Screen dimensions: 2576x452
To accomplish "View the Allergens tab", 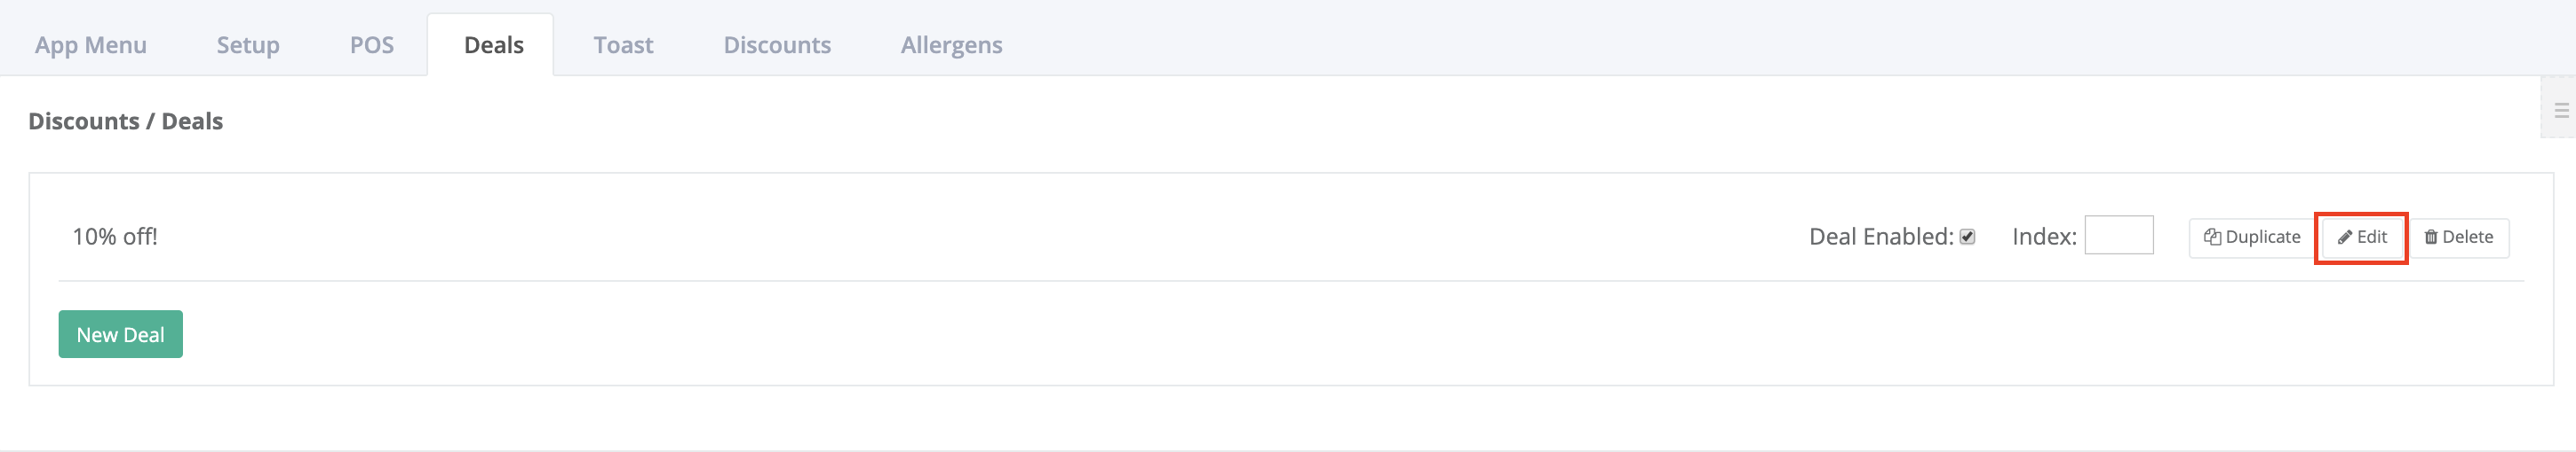I will 951,45.
